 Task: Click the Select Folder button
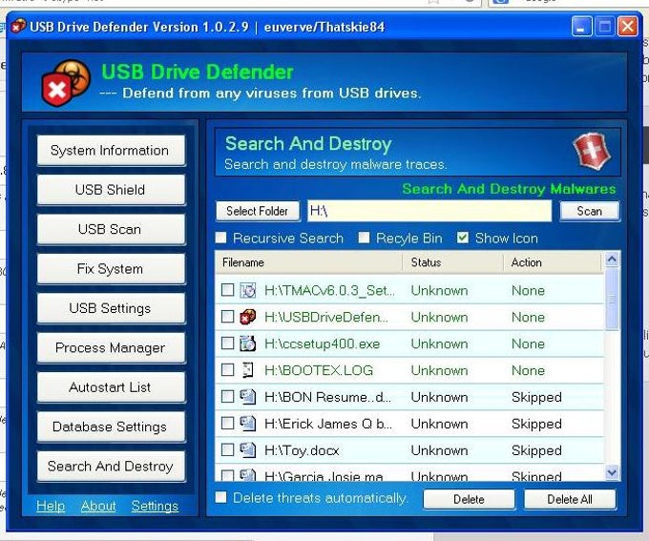tap(258, 211)
